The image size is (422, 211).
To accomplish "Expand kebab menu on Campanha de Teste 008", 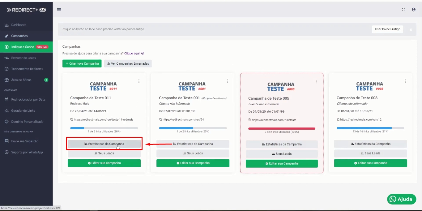I will [x=405, y=81].
